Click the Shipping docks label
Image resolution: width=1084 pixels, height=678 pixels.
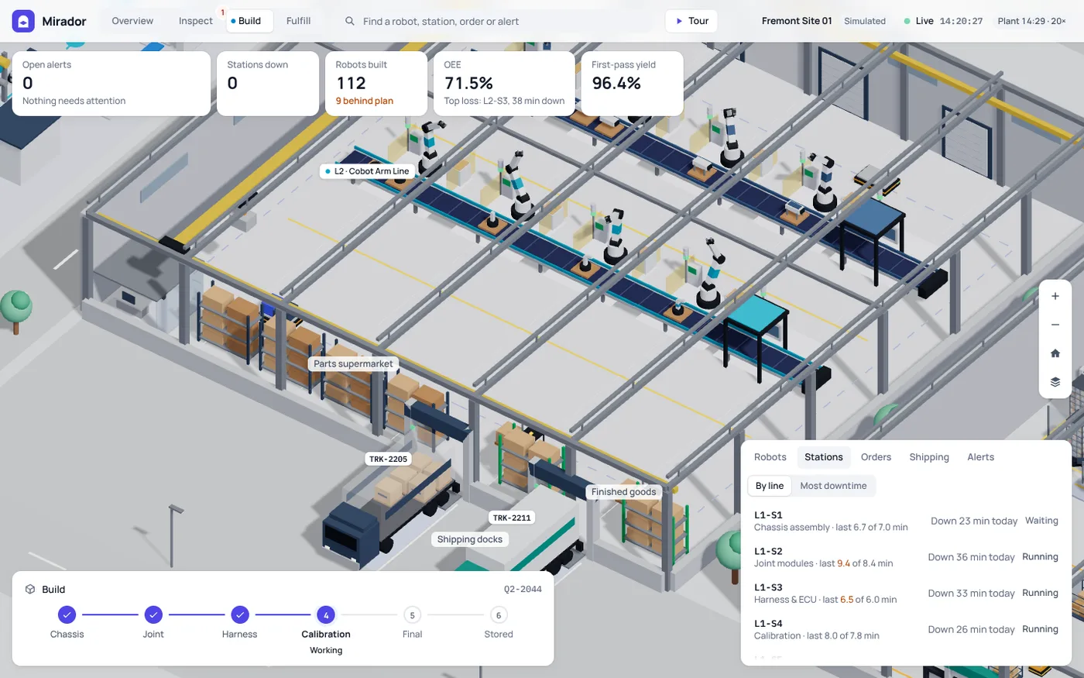pos(469,539)
